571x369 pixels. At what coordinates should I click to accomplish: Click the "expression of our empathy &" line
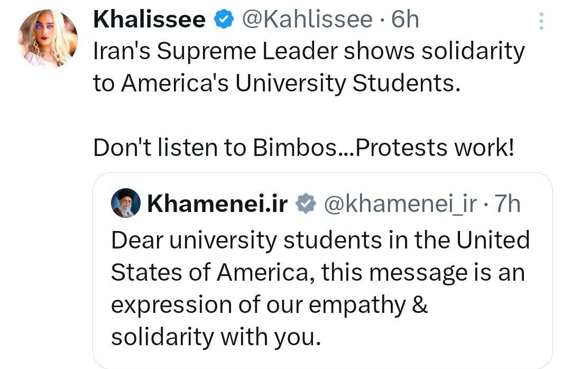pos(269,305)
